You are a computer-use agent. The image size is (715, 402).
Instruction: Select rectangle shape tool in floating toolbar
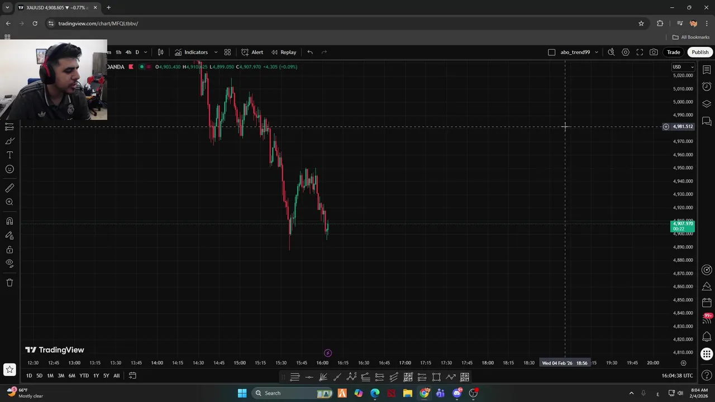click(436, 377)
